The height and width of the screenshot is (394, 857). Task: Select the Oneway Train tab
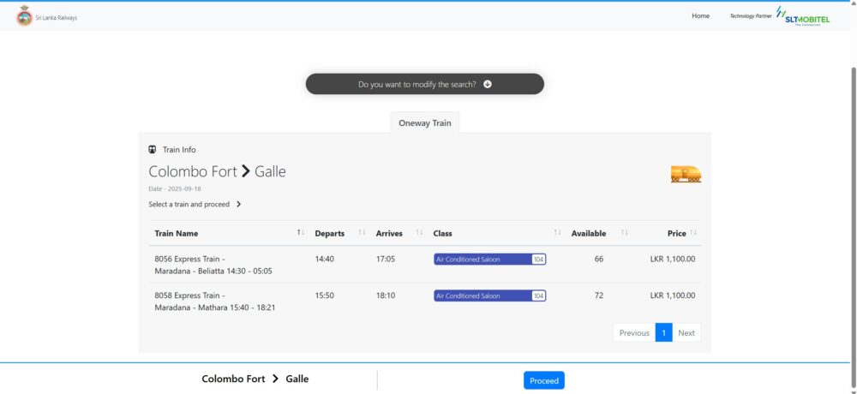424,123
